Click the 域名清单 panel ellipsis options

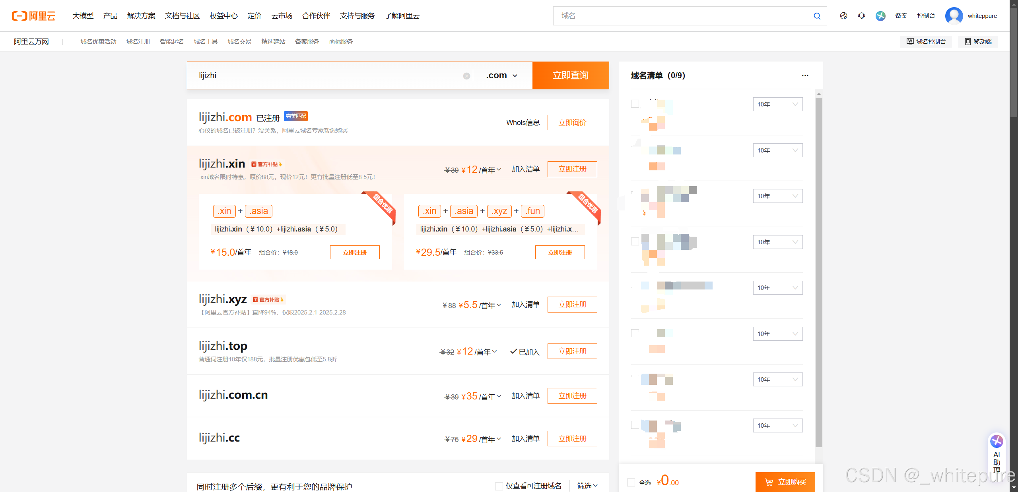(x=805, y=75)
